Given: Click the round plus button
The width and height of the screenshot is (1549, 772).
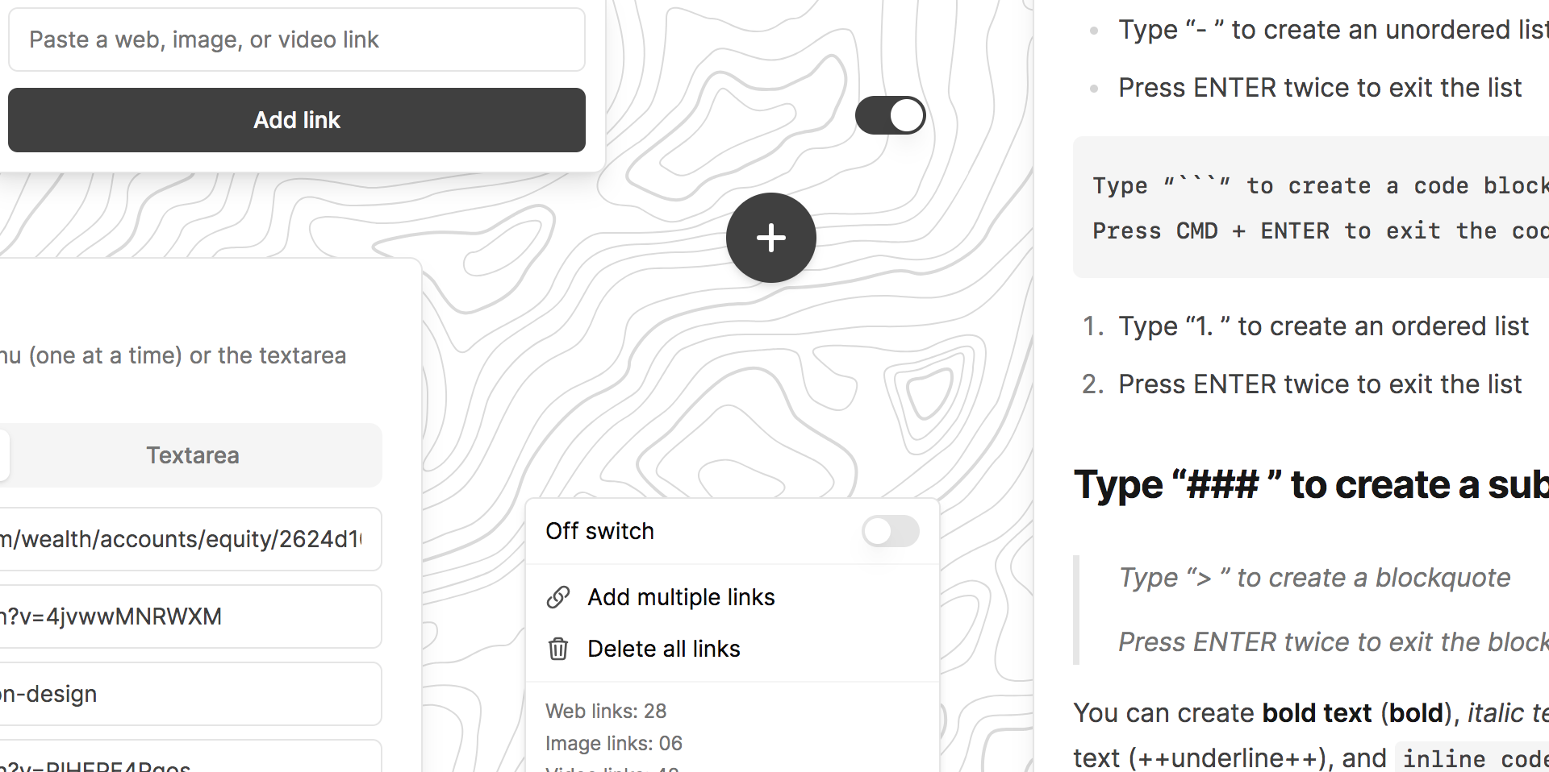Looking at the screenshot, I should [770, 238].
